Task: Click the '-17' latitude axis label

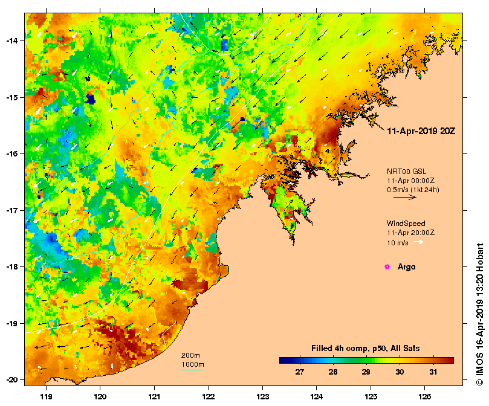Action: point(11,210)
